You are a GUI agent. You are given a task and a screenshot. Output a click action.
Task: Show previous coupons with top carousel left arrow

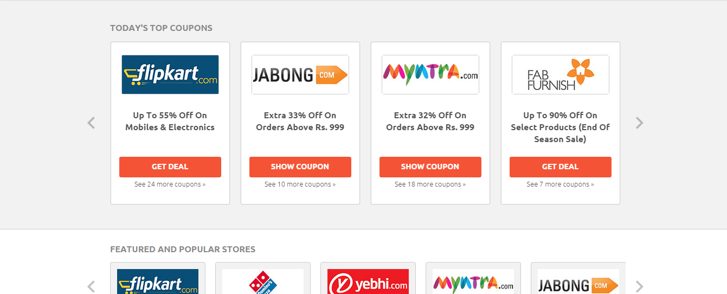coord(91,123)
